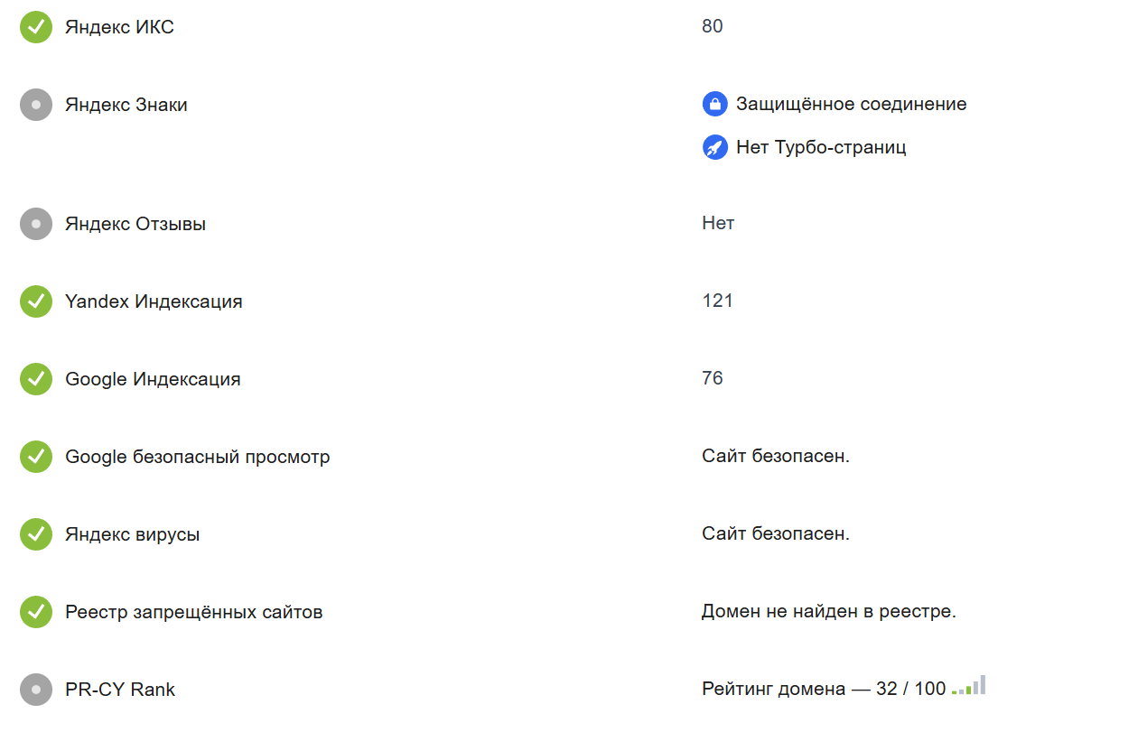
Task: Click the Рейтинг домена — 32 / 100 text
Action: tap(824, 690)
